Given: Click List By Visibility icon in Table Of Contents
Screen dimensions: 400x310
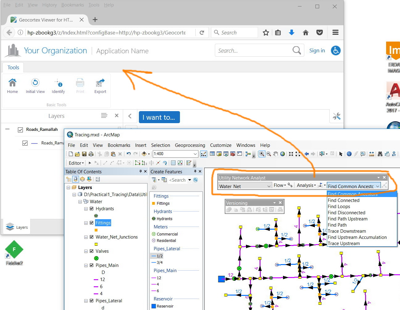Looking at the screenshot, I should click(82, 179).
